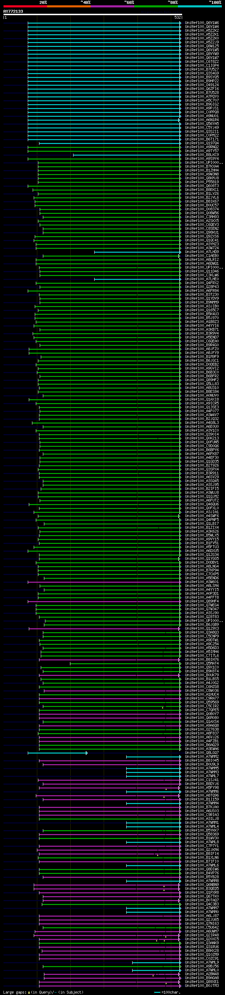The image size is (225, 995).
Task: Open hit UniRef100_Q6V1W6
Action: point(201,23)
